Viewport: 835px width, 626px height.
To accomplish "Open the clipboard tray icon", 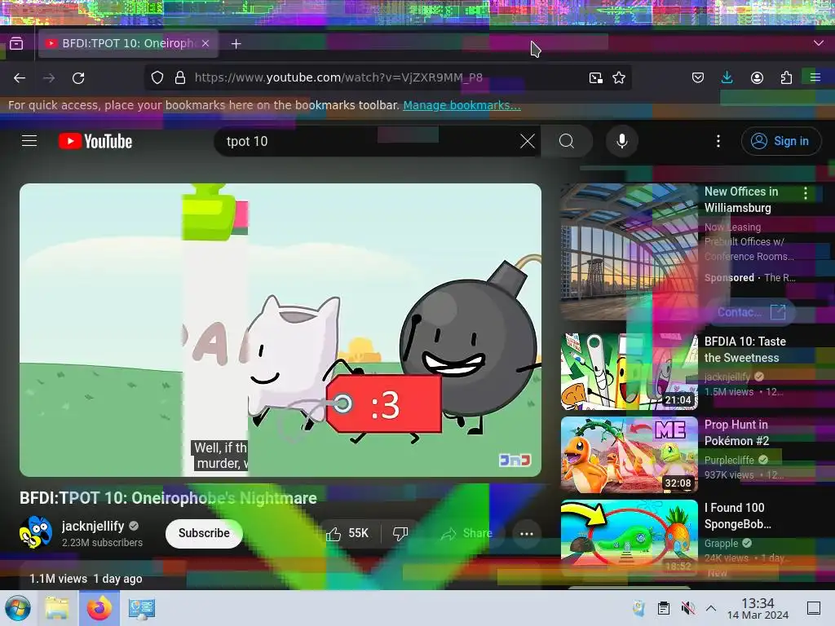I will point(664,608).
